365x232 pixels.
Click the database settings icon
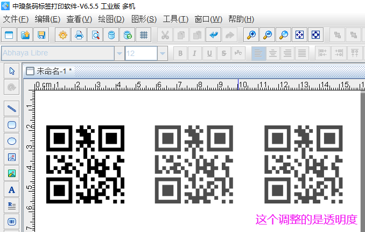tap(111, 36)
